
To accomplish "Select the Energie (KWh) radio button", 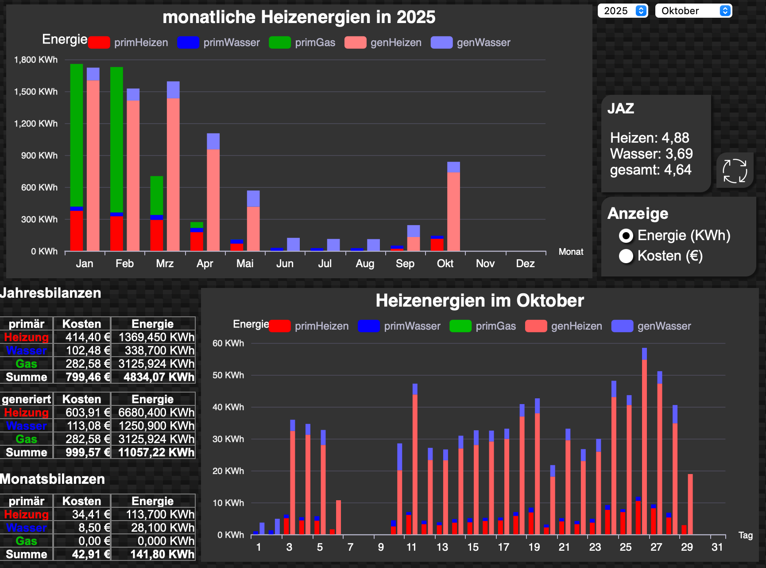I will point(626,236).
